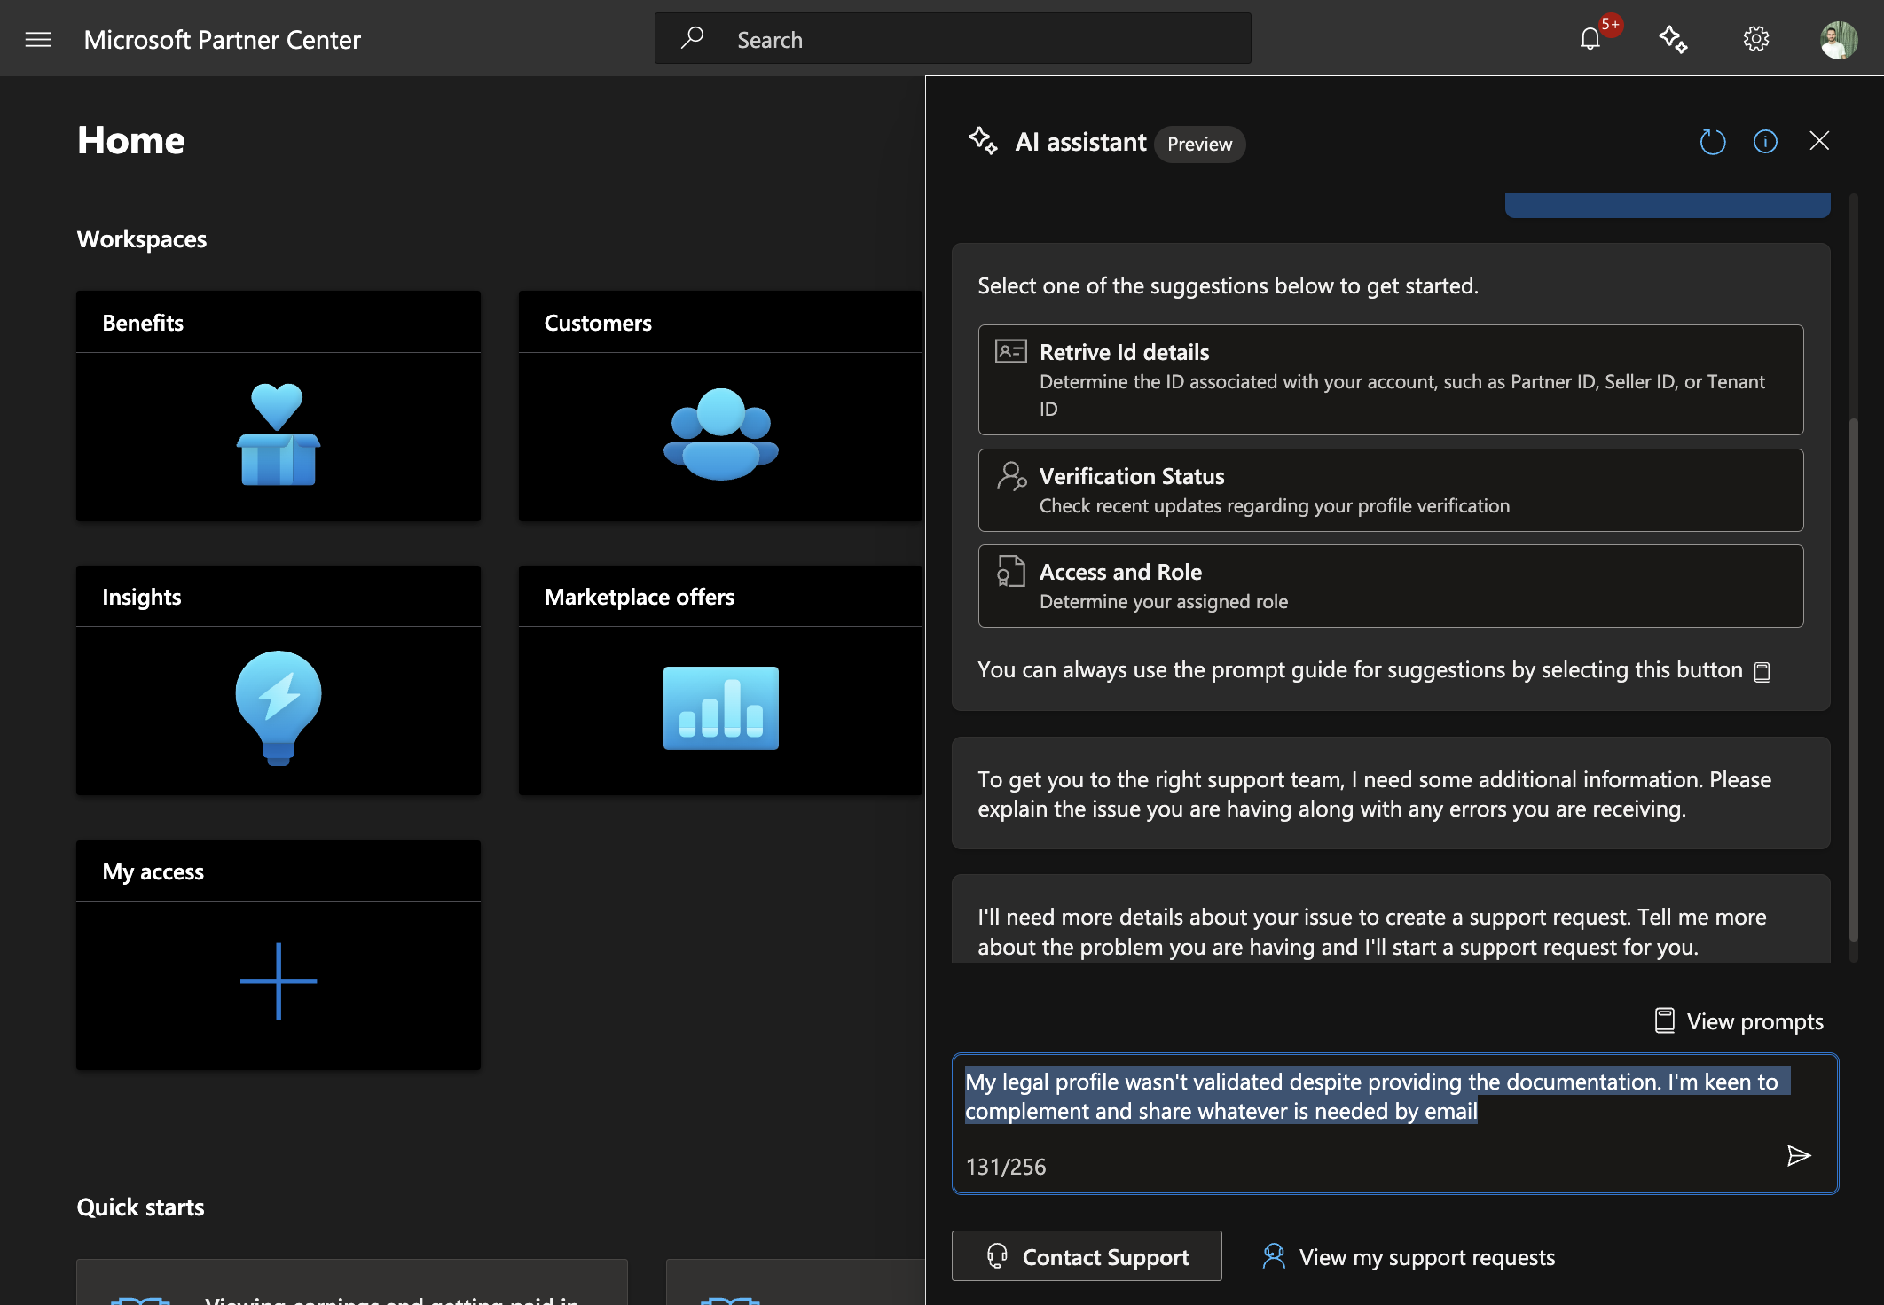Viewport: 1884px width, 1305px height.
Task: Open the notifications bell
Action: click(x=1590, y=39)
